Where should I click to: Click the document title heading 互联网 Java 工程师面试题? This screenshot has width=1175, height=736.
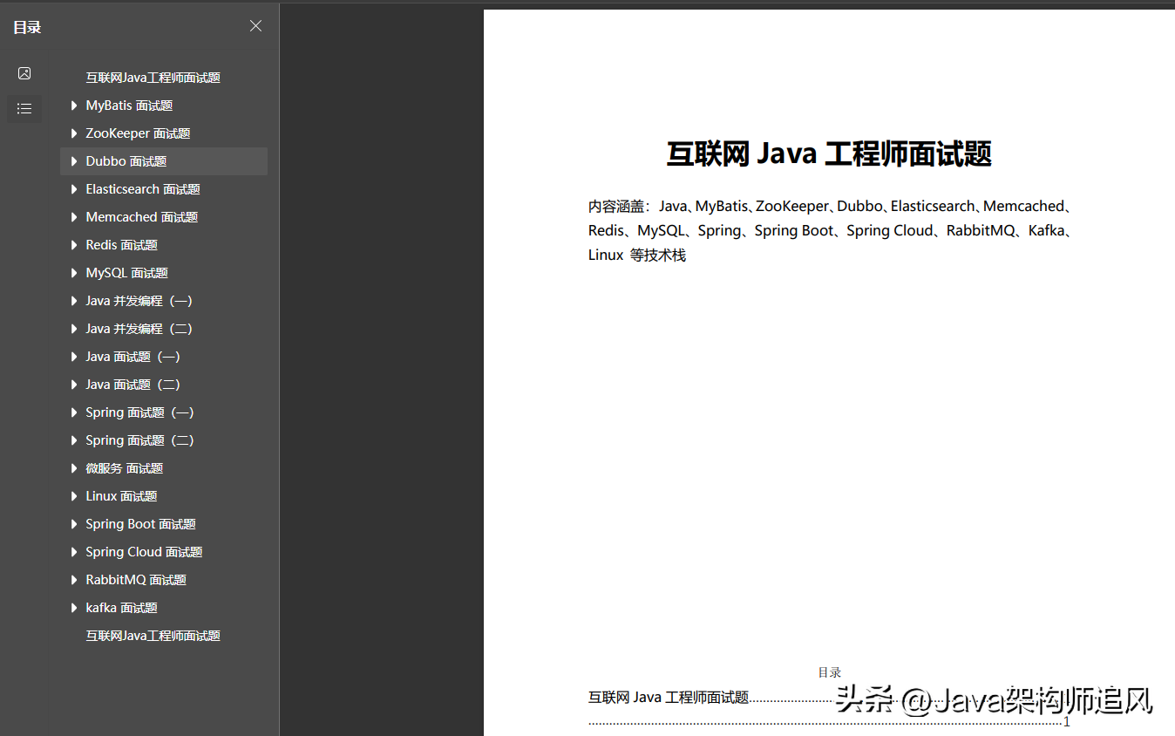coord(829,153)
